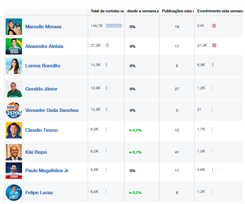Click the Envolvimento esta semana column header

click(x=220, y=11)
